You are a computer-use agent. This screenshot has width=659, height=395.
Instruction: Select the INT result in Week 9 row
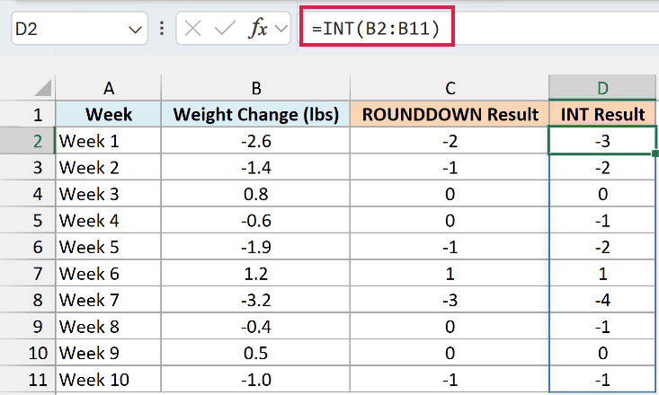point(602,353)
